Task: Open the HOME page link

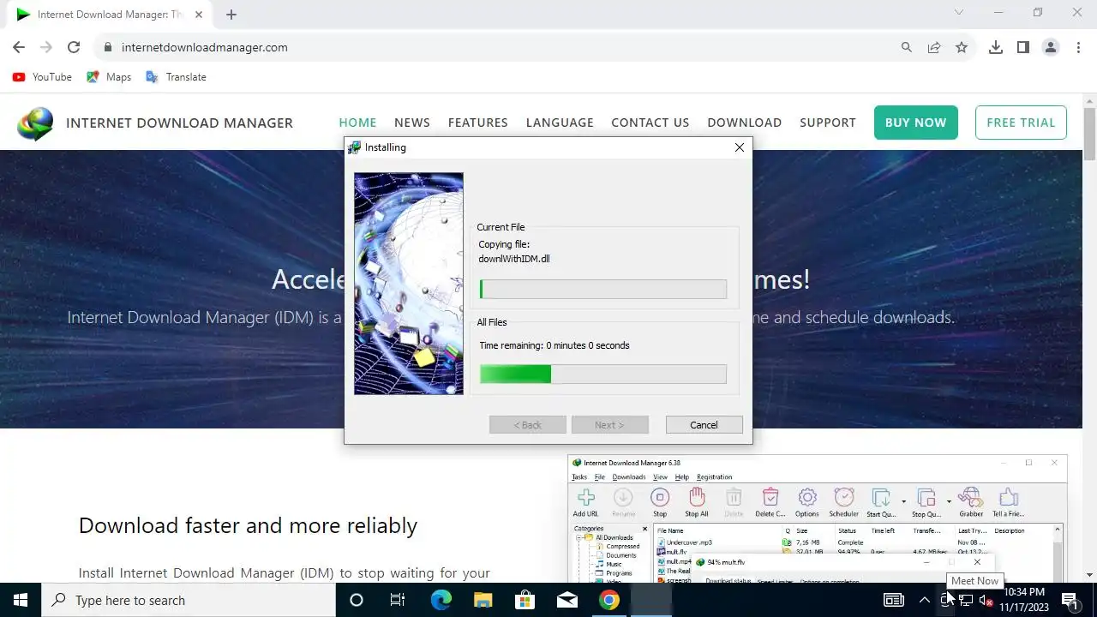Action: coord(357,123)
